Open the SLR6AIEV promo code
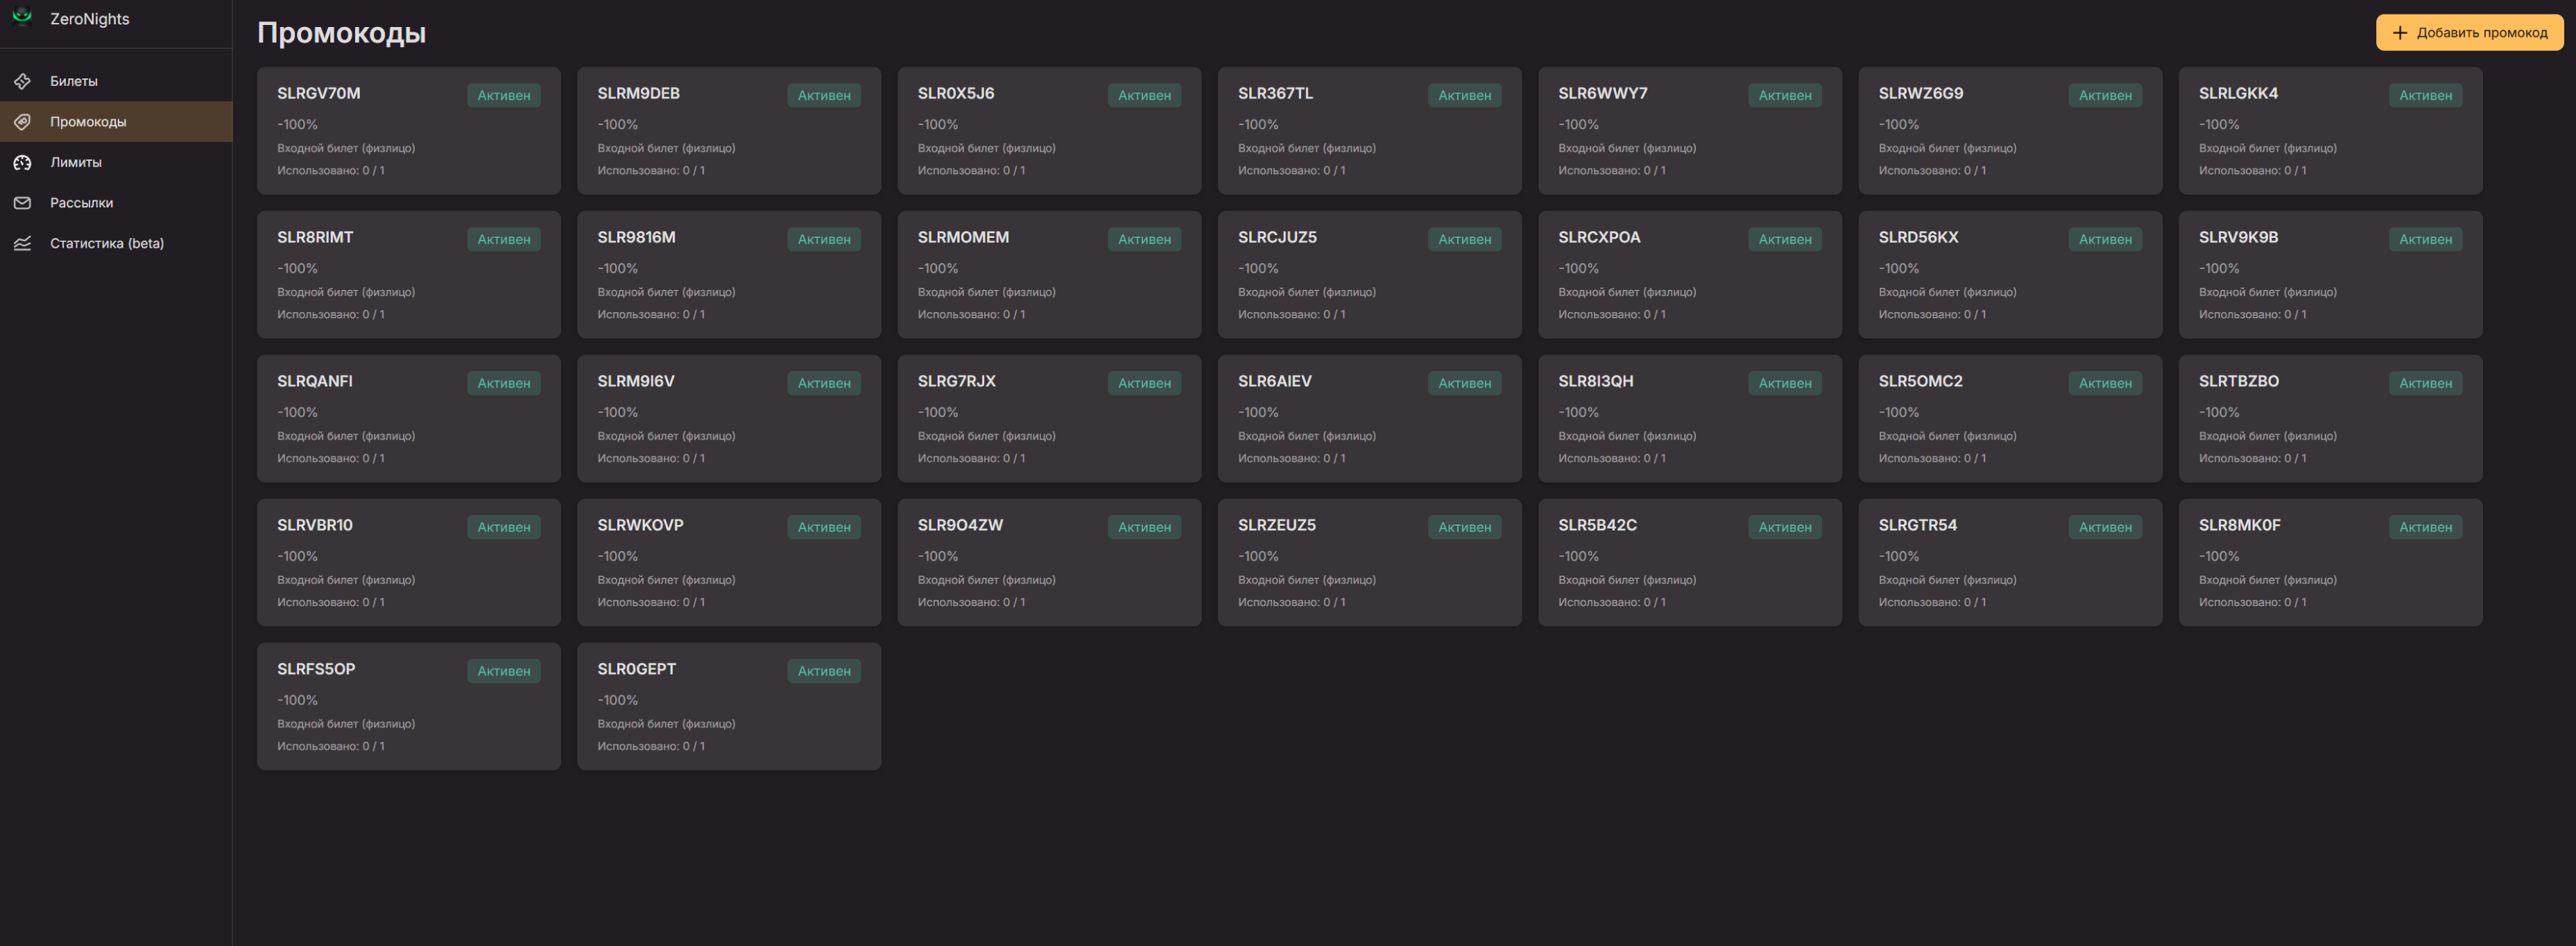The height and width of the screenshot is (946, 2576). click(1369, 419)
